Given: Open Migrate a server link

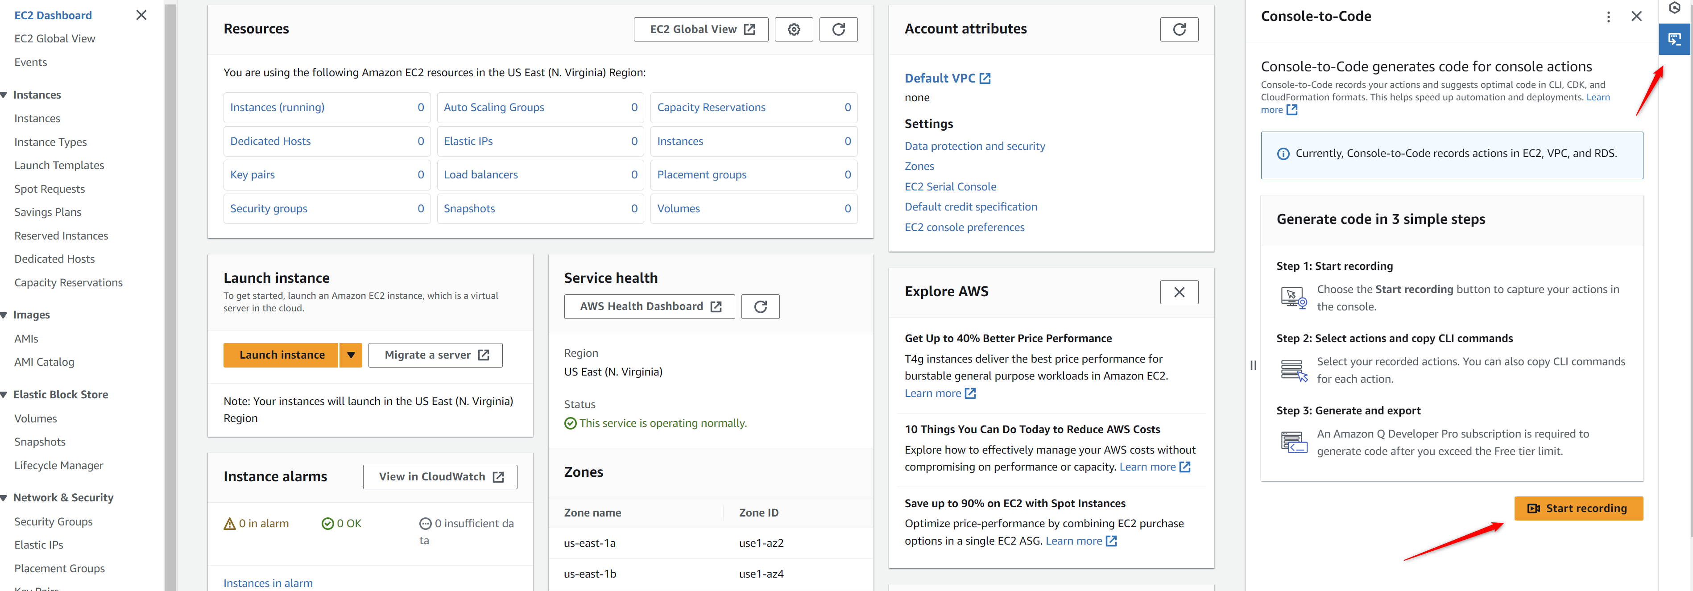Looking at the screenshot, I should (x=435, y=355).
